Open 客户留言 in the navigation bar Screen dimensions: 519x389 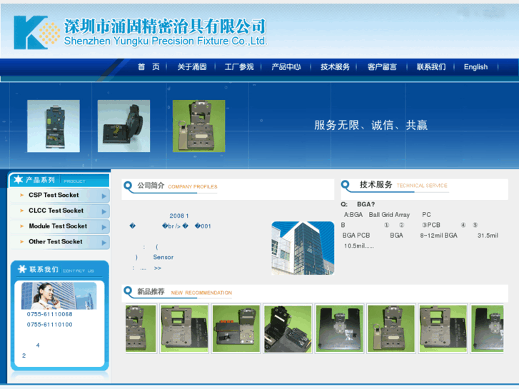pyautogui.click(x=382, y=67)
